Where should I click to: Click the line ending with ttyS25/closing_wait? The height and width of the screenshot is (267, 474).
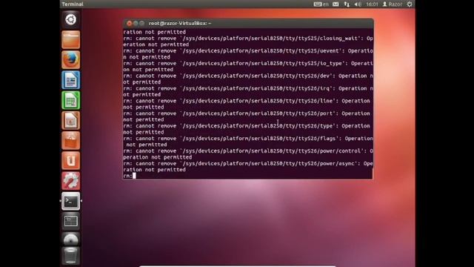click(248, 39)
